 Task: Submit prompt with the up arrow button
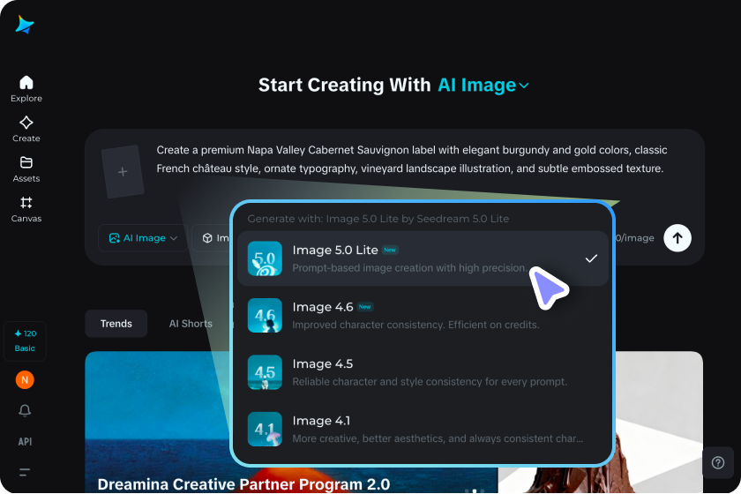(x=677, y=238)
